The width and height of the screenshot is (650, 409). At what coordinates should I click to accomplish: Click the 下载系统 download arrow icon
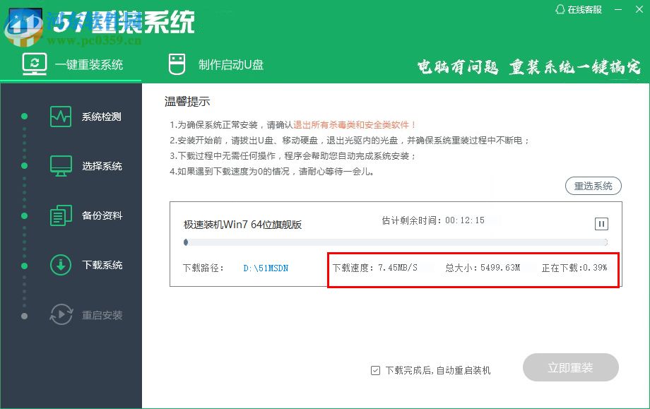(x=62, y=266)
